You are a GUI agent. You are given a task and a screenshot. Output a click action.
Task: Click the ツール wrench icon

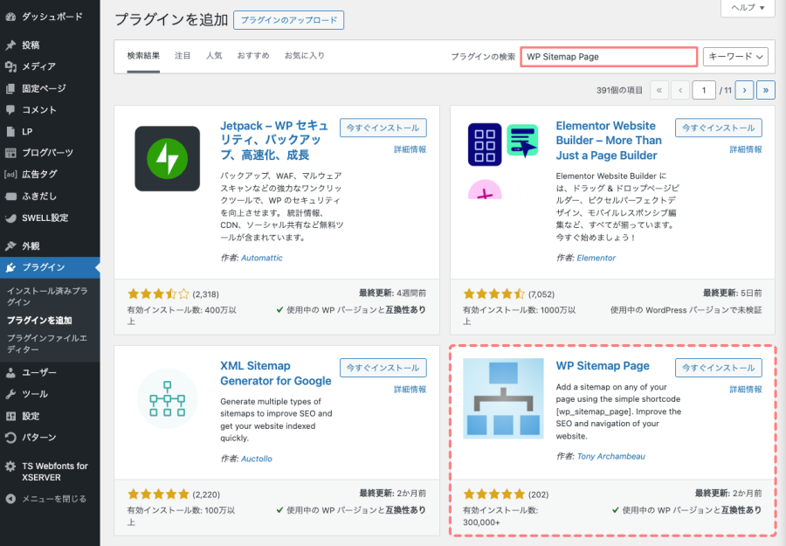click(10, 394)
